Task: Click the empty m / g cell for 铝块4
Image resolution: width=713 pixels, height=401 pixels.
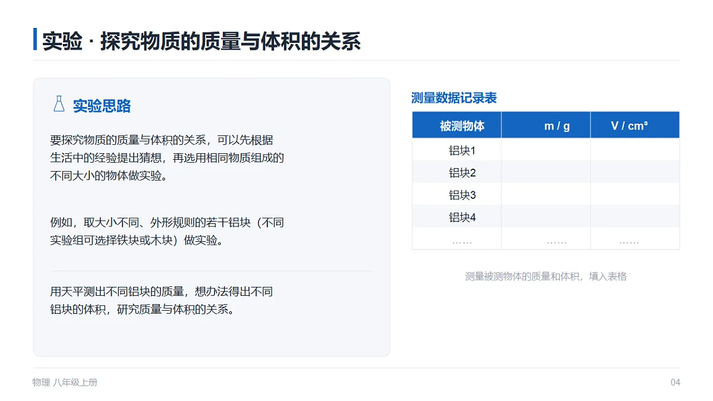Action: click(x=546, y=216)
